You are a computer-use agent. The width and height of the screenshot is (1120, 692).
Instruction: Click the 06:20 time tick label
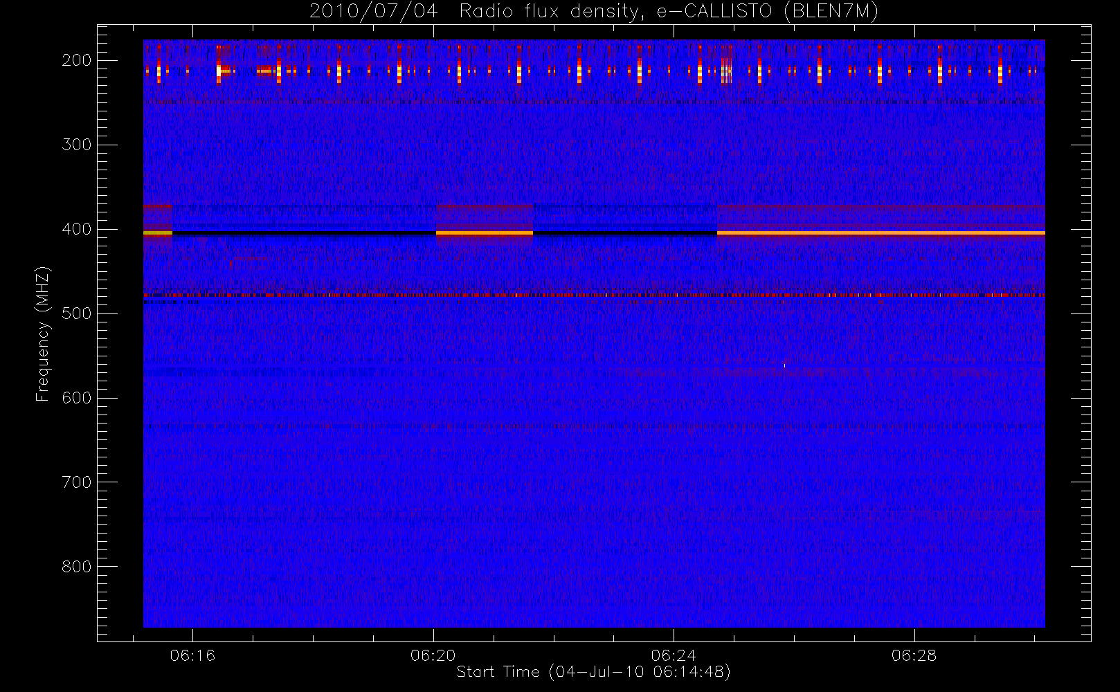click(433, 655)
